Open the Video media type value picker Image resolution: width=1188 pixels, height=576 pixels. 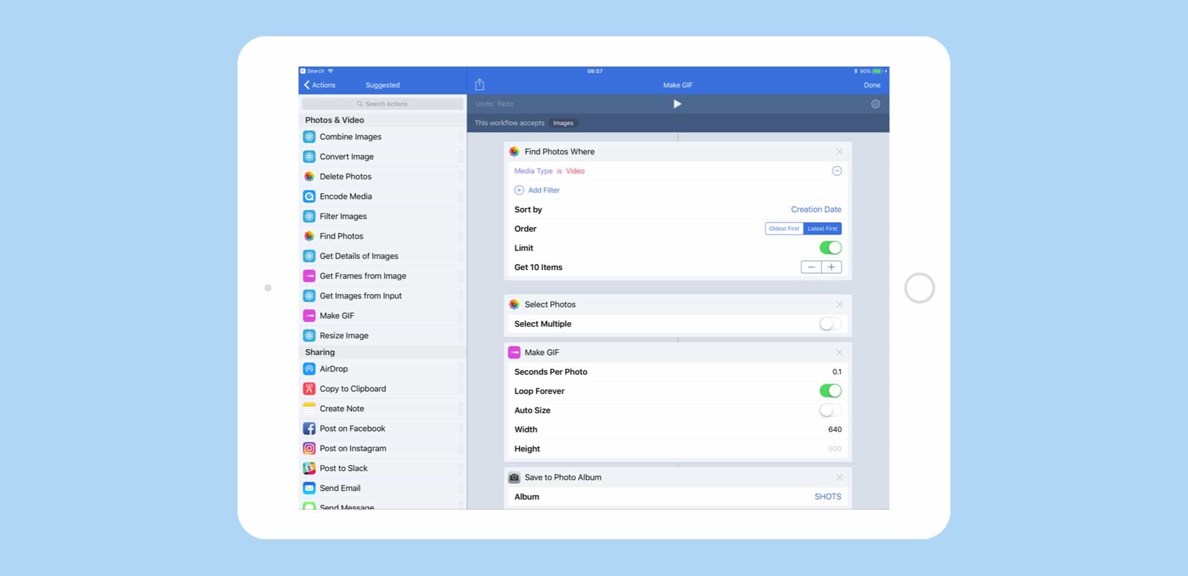pyautogui.click(x=575, y=171)
